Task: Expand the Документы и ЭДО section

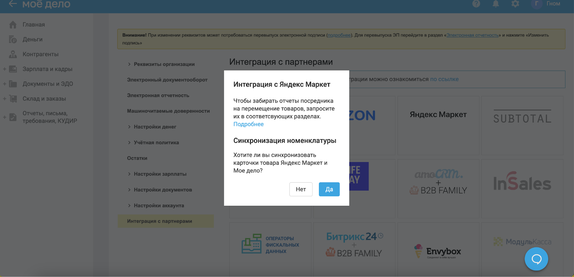Action: pyautogui.click(x=5, y=84)
